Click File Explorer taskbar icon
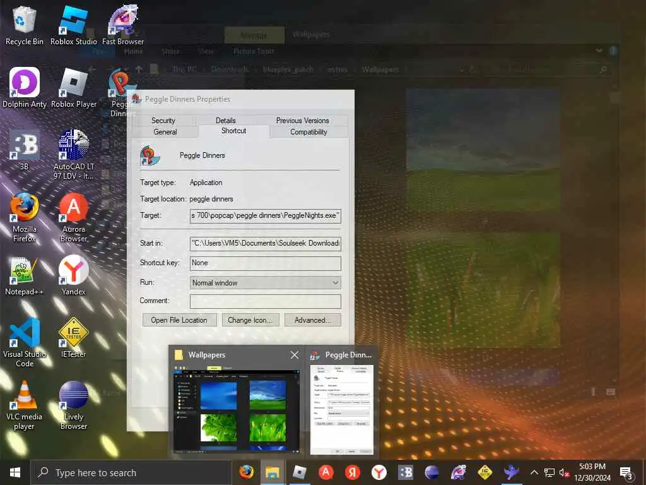Screen dimensions: 646x485 point(273,472)
